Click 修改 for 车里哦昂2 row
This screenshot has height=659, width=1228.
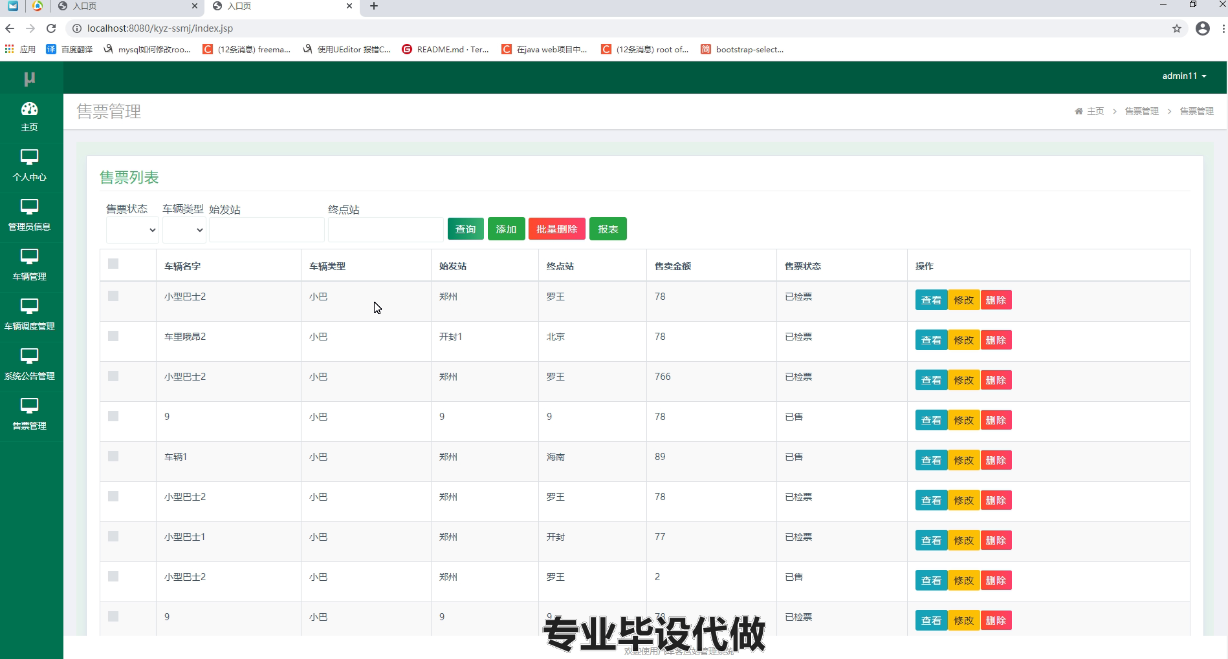(x=964, y=340)
